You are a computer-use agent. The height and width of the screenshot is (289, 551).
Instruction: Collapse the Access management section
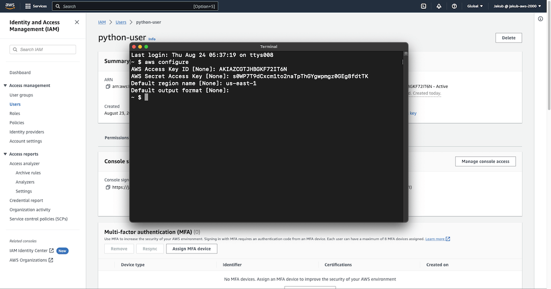pos(5,85)
